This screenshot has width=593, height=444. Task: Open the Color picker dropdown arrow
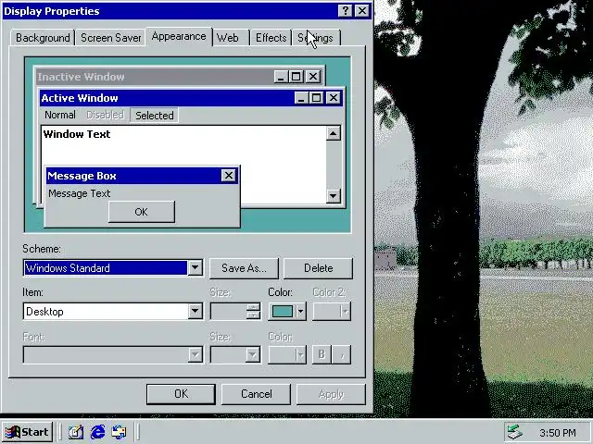tap(300, 312)
